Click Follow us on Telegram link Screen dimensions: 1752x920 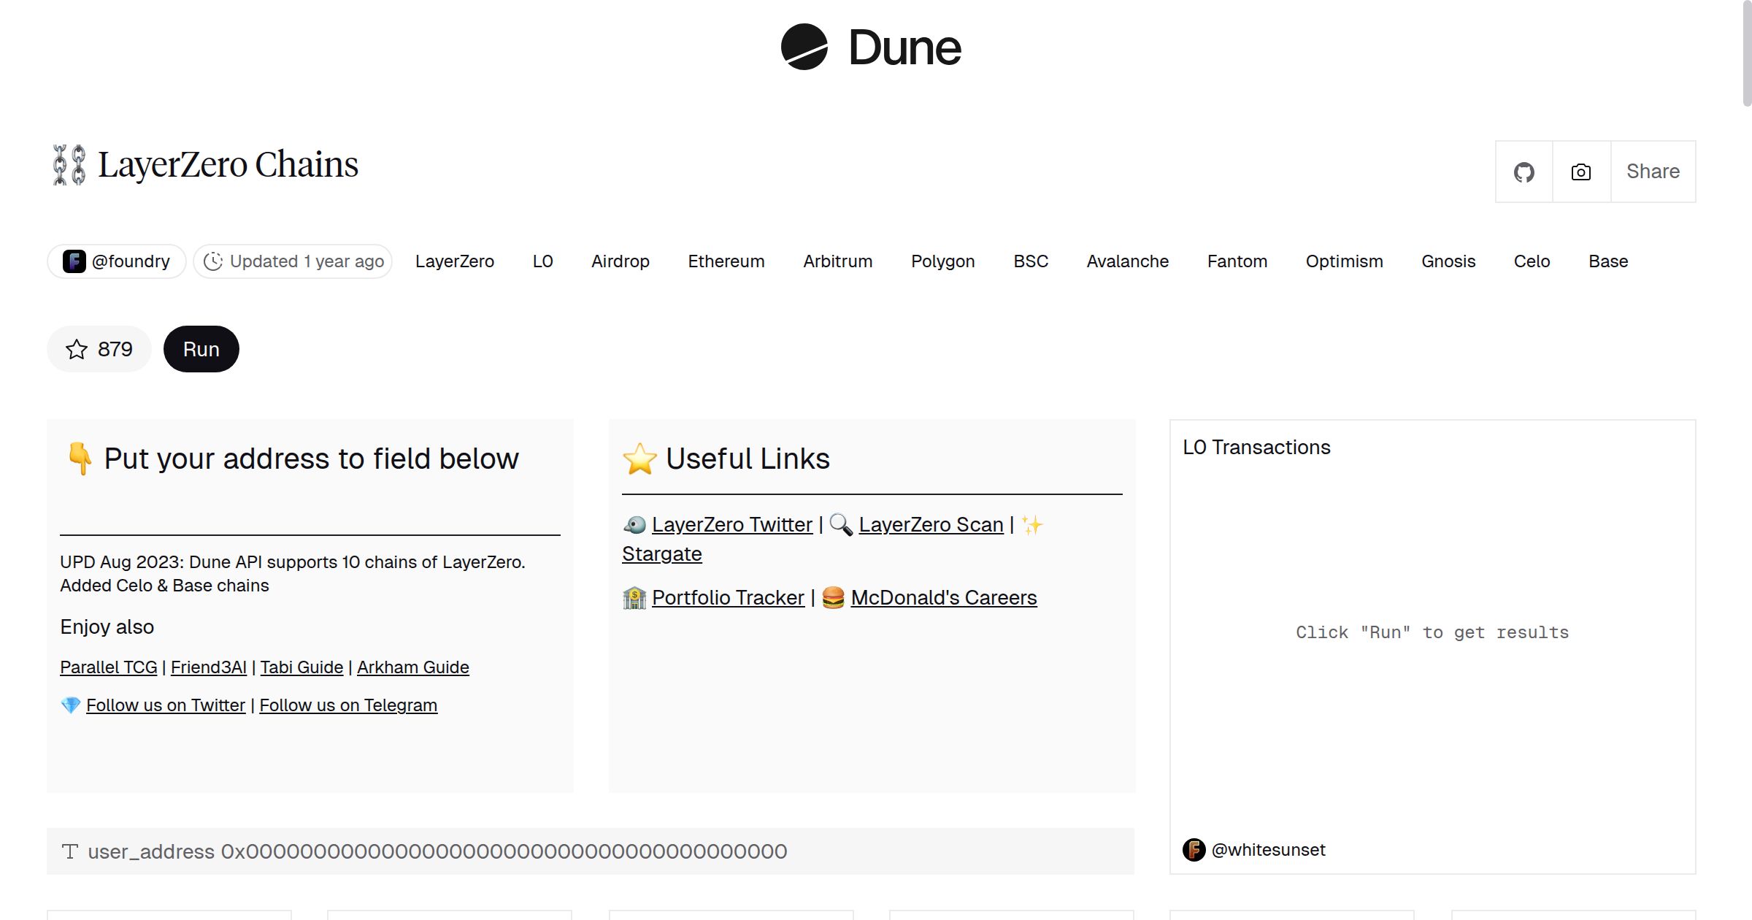pyautogui.click(x=348, y=705)
